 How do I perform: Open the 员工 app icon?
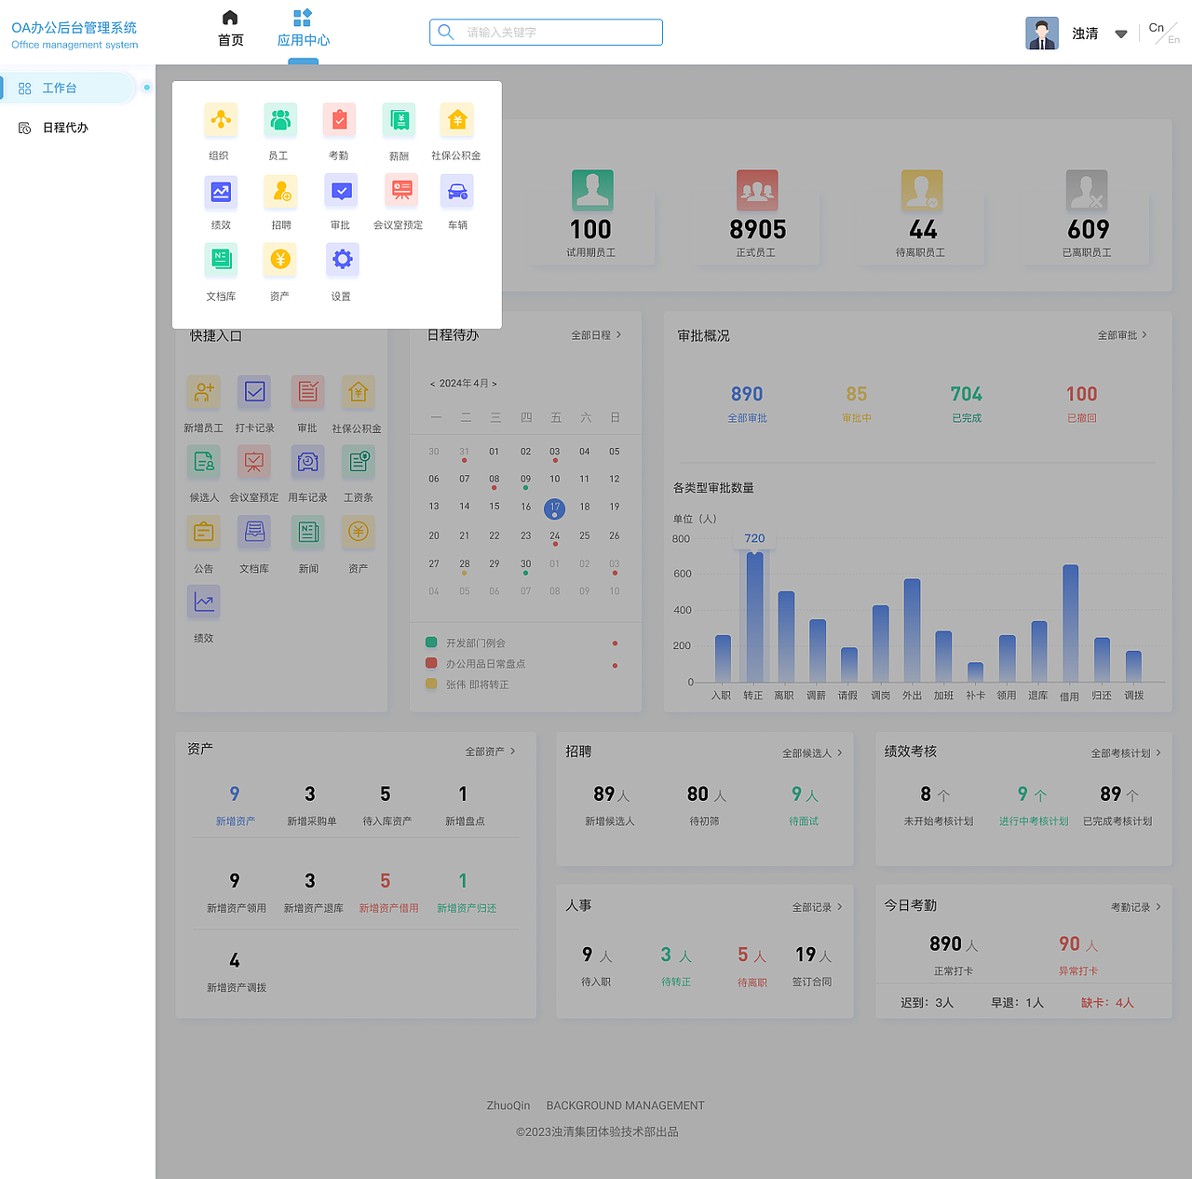tap(280, 120)
